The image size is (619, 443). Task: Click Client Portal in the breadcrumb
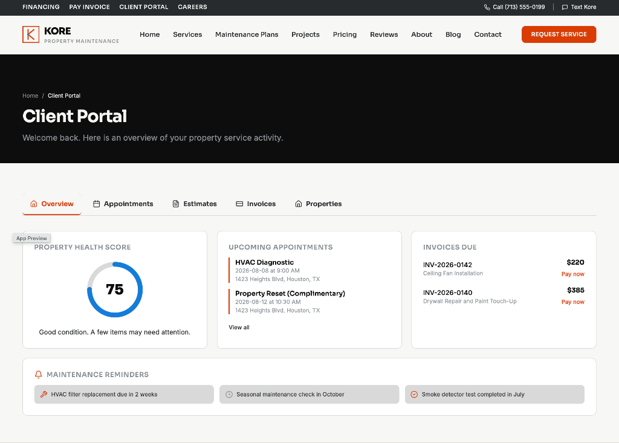click(x=64, y=95)
